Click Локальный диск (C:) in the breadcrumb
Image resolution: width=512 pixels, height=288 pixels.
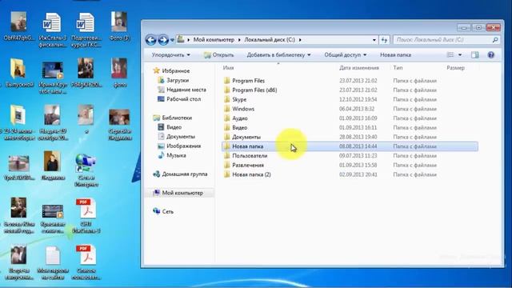[x=270, y=40]
